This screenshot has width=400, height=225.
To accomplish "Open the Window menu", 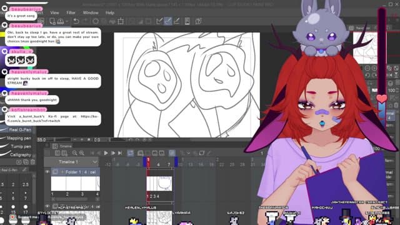I will coord(91,12).
